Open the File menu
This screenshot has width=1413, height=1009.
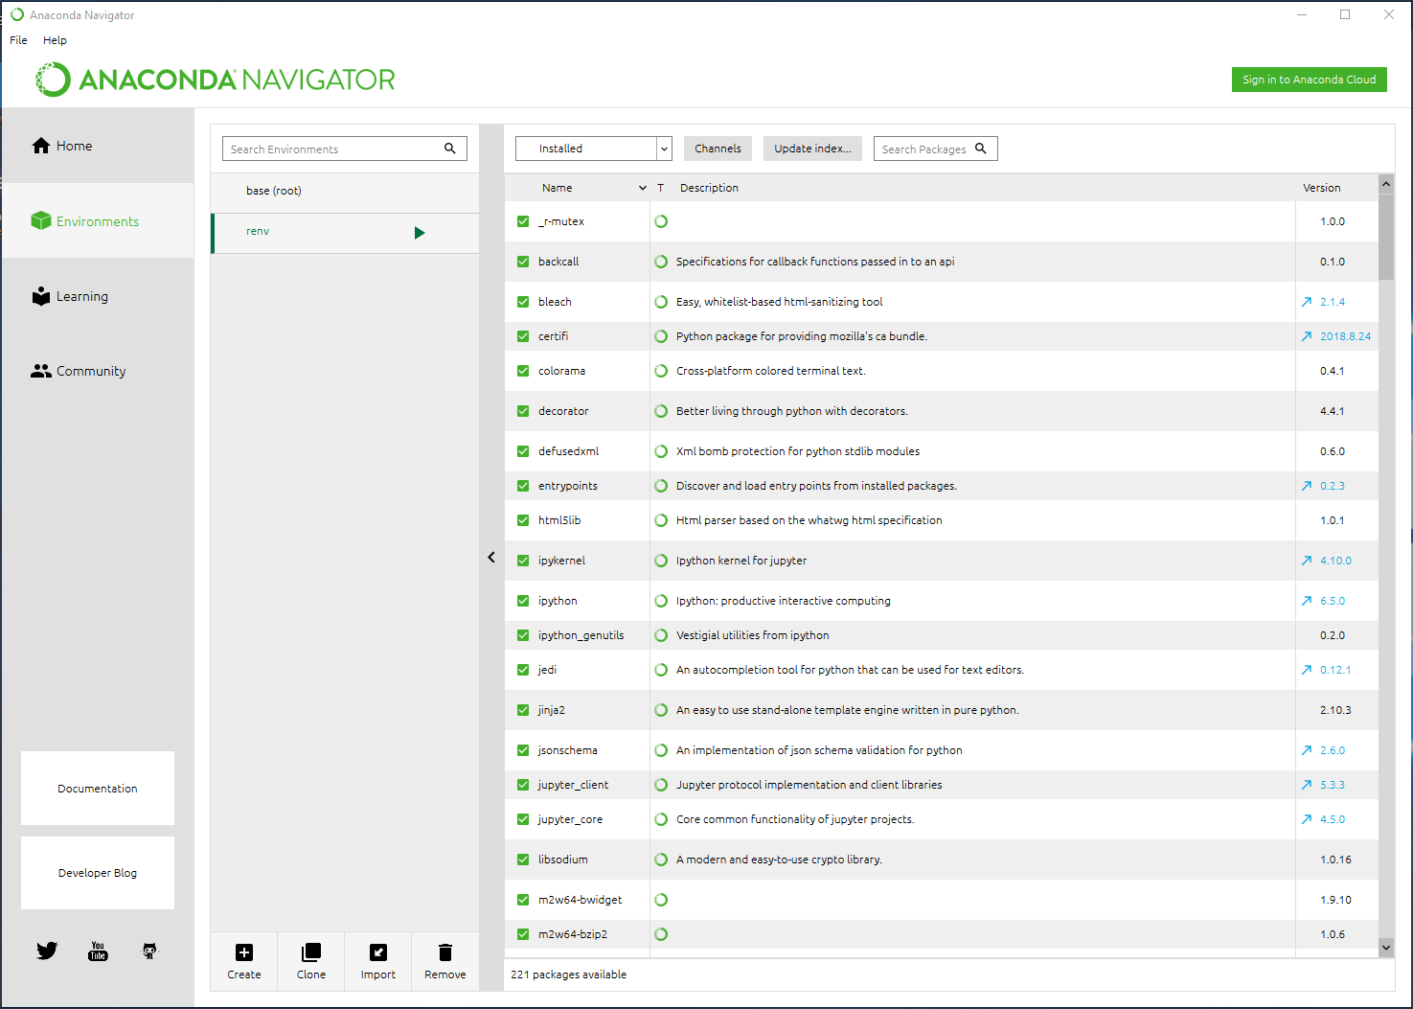click(18, 40)
